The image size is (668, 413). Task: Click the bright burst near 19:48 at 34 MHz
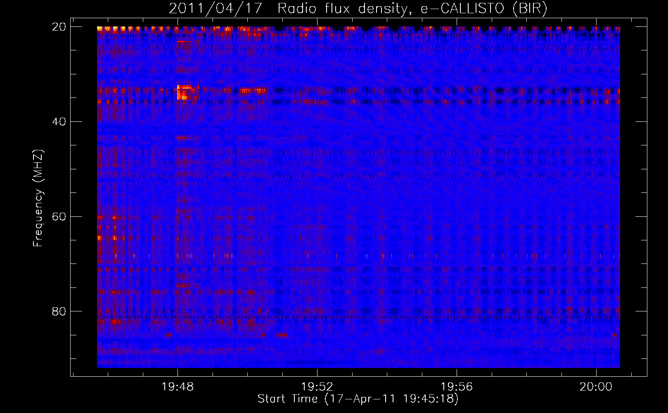(187, 92)
